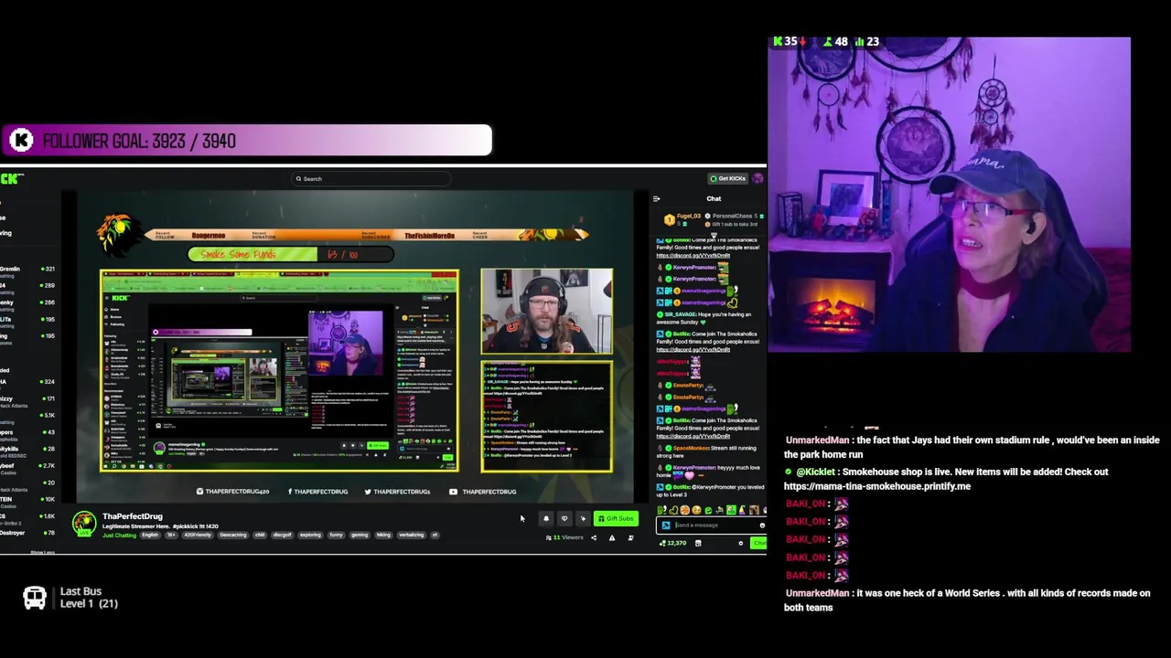Select the discgolf tag
This screenshot has width=1171, height=658.
tap(282, 536)
